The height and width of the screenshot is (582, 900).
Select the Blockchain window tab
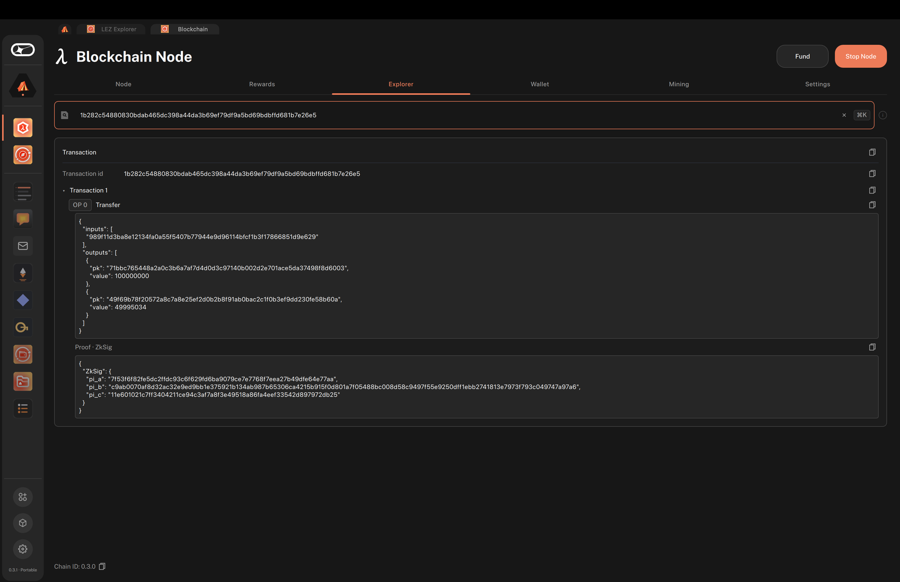tap(185, 29)
